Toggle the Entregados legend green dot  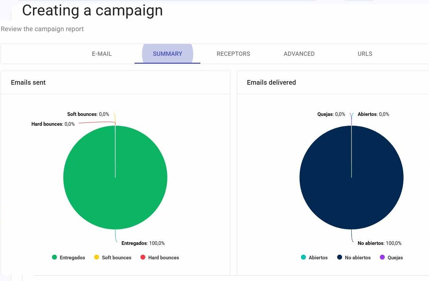click(55, 257)
